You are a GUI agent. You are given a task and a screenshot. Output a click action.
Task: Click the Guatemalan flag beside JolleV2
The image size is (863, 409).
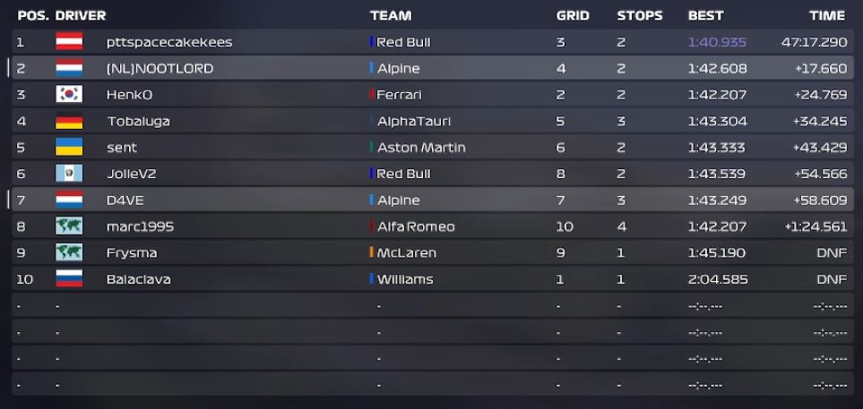(69, 174)
